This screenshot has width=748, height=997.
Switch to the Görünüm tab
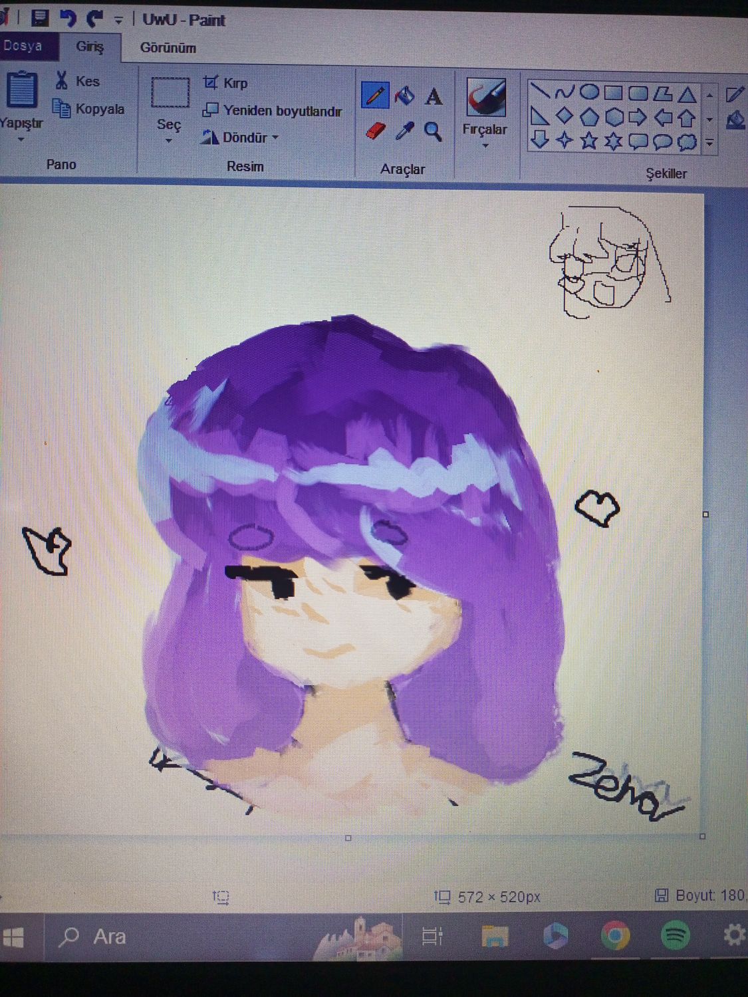click(168, 48)
